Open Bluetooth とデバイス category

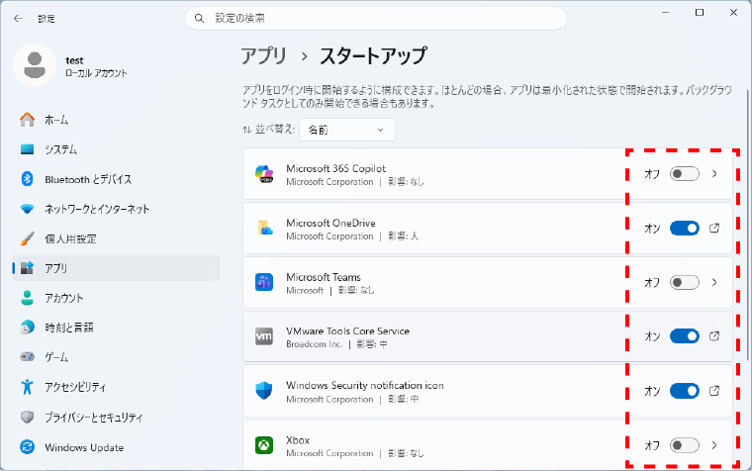click(x=116, y=179)
